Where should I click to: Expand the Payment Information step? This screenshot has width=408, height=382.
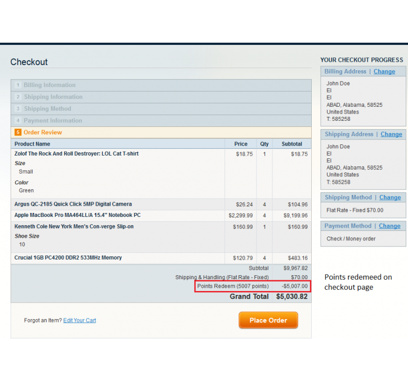(161, 121)
